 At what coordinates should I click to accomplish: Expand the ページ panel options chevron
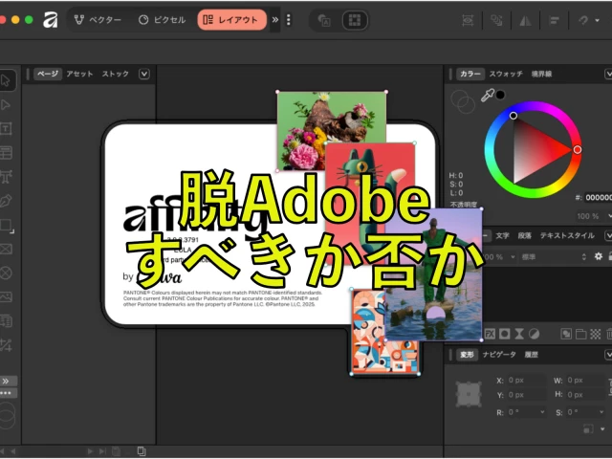(144, 74)
